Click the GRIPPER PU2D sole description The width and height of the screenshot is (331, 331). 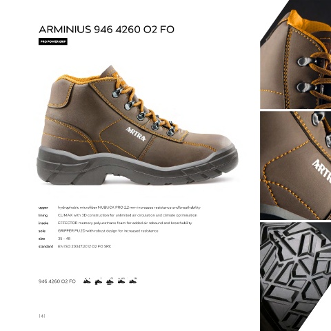(108, 231)
